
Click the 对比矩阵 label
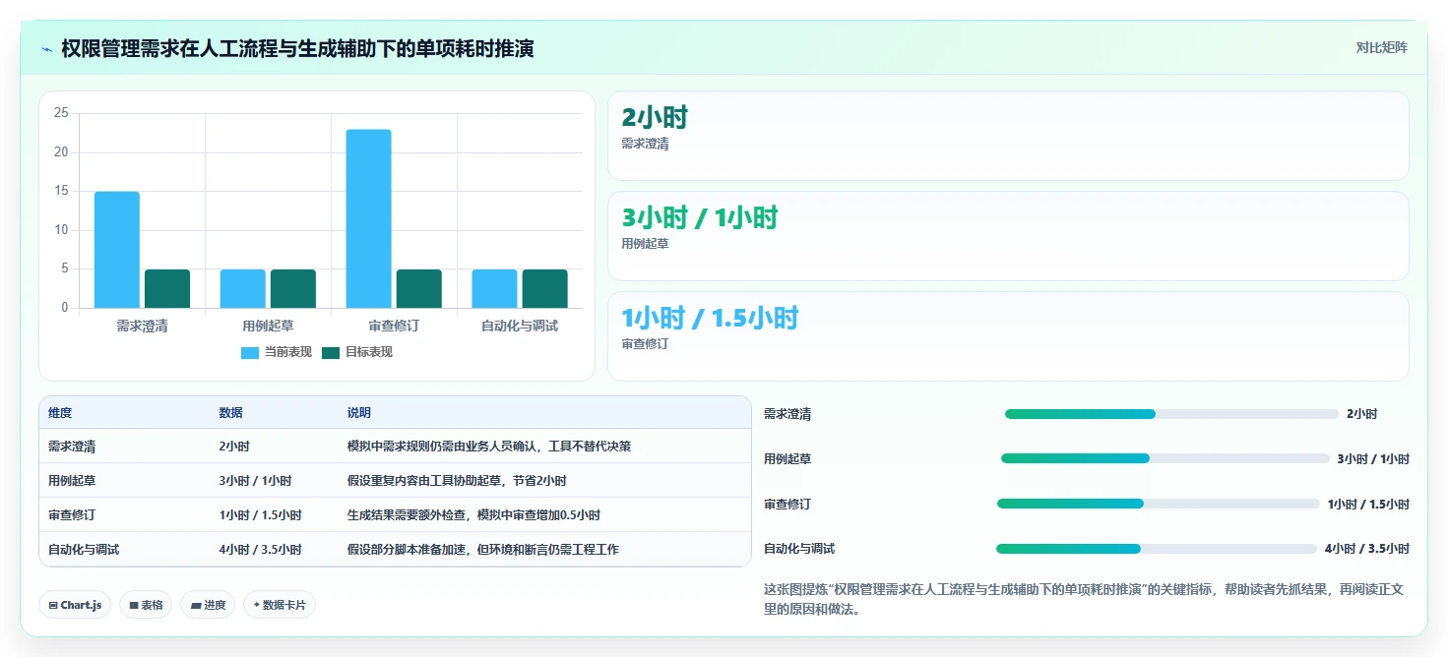tap(1381, 47)
